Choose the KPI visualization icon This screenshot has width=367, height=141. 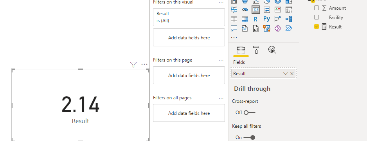coord(278,10)
